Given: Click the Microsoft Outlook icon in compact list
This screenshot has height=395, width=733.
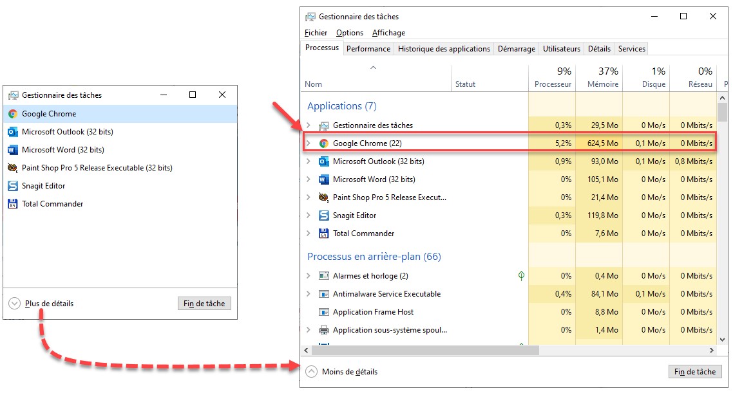Looking at the screenshot, I should 13,132.
